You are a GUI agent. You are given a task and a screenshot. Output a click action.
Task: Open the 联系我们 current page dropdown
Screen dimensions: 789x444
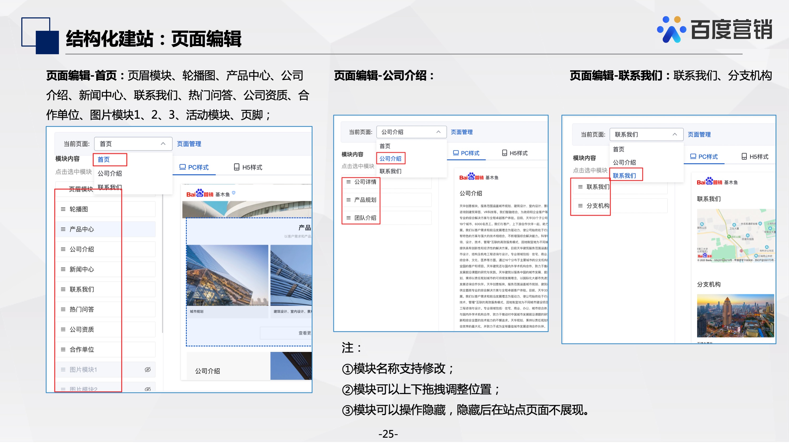coord(647,134)
